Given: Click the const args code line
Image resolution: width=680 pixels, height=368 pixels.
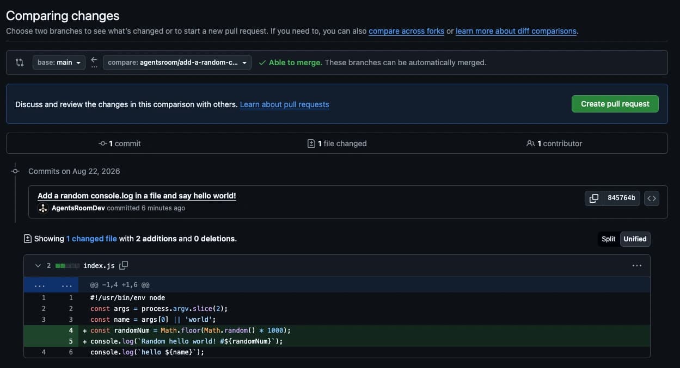Looking at the screenshot, I should click(x=159, y=309).
